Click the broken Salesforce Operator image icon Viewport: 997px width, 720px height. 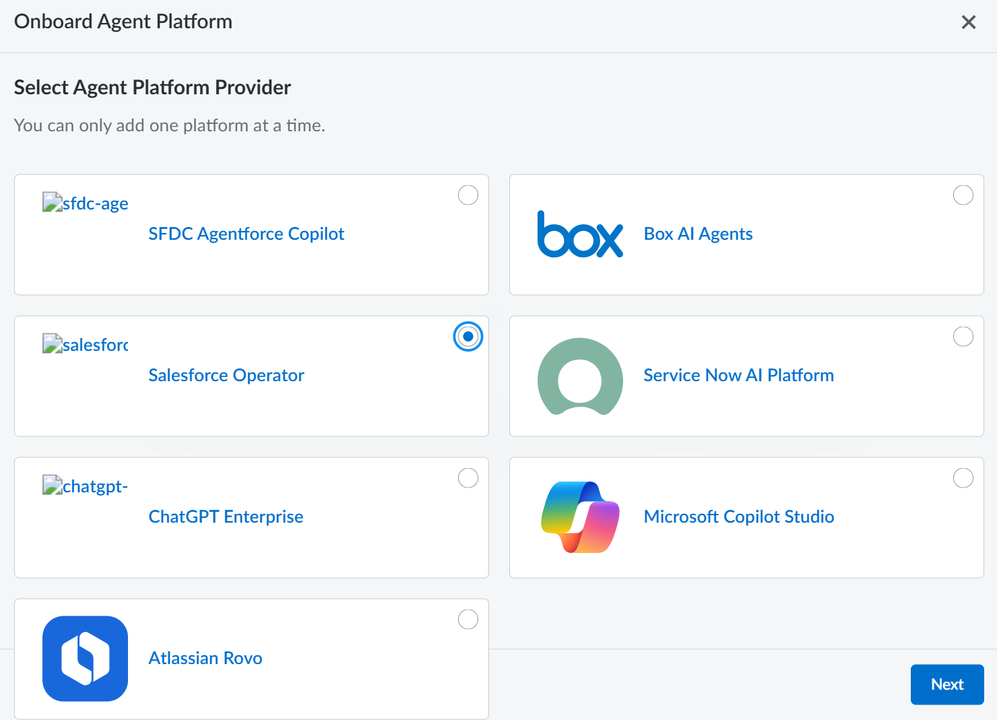point(53,343)
